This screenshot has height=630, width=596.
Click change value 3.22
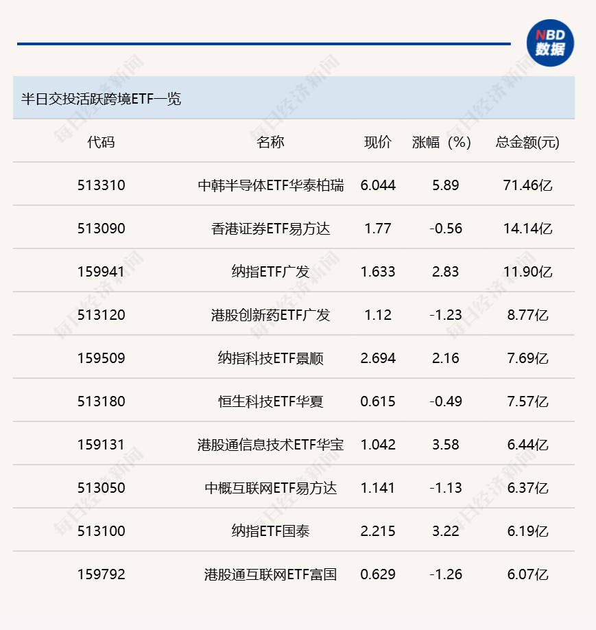[445, 531]
